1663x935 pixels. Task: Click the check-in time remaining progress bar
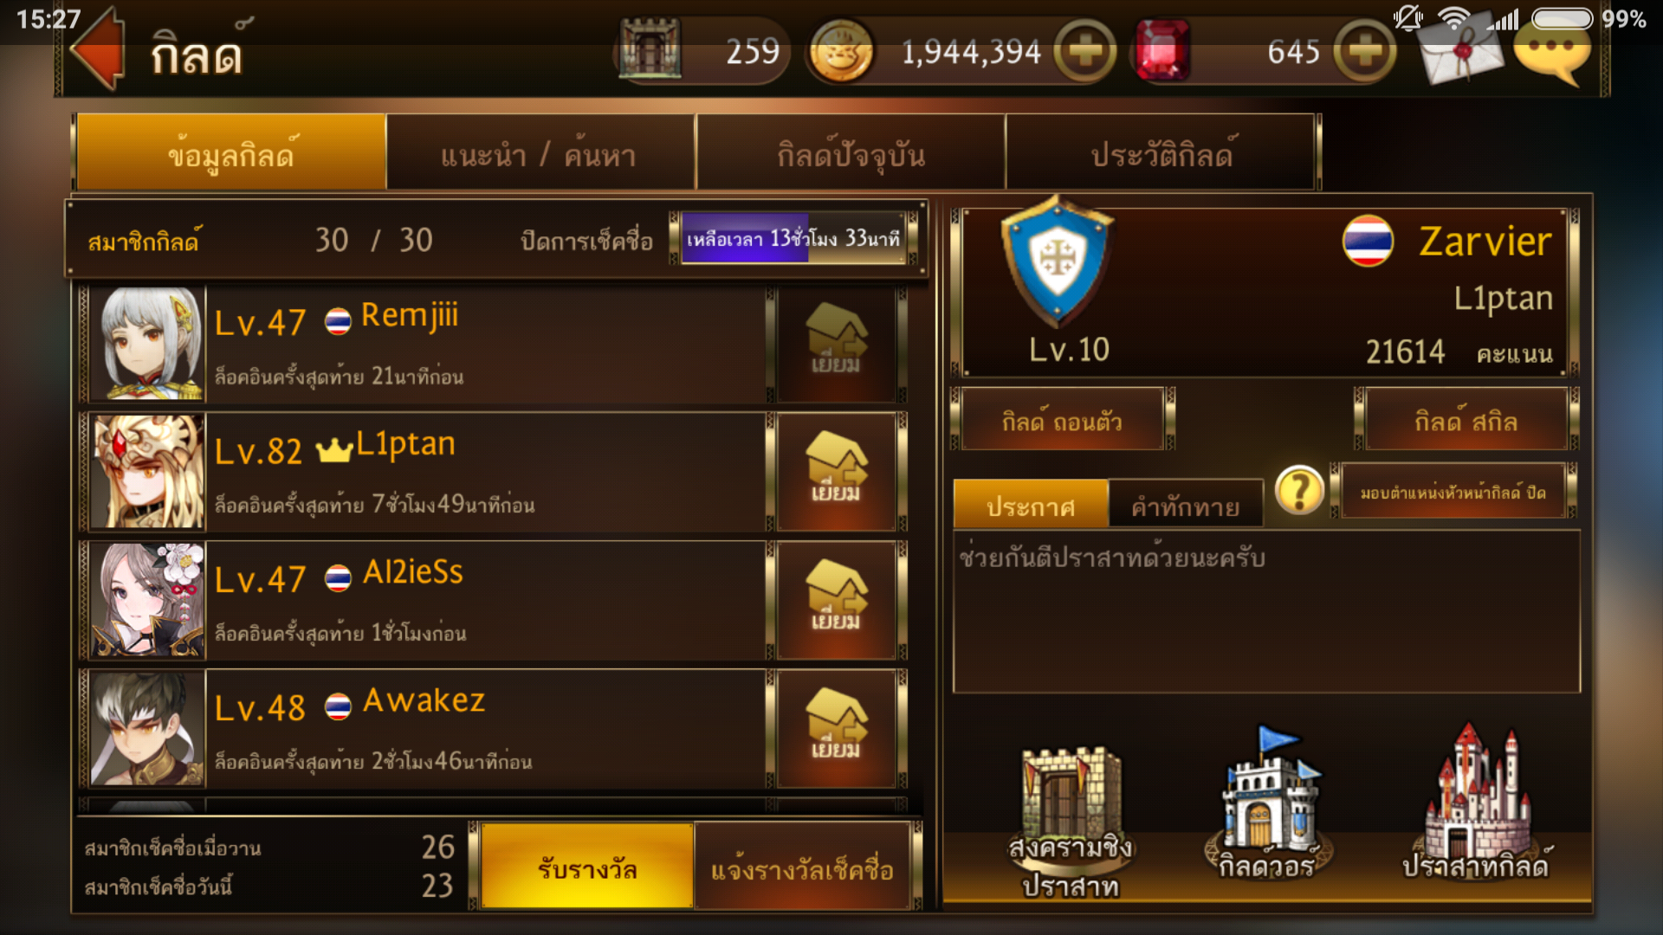click(793, 238)
